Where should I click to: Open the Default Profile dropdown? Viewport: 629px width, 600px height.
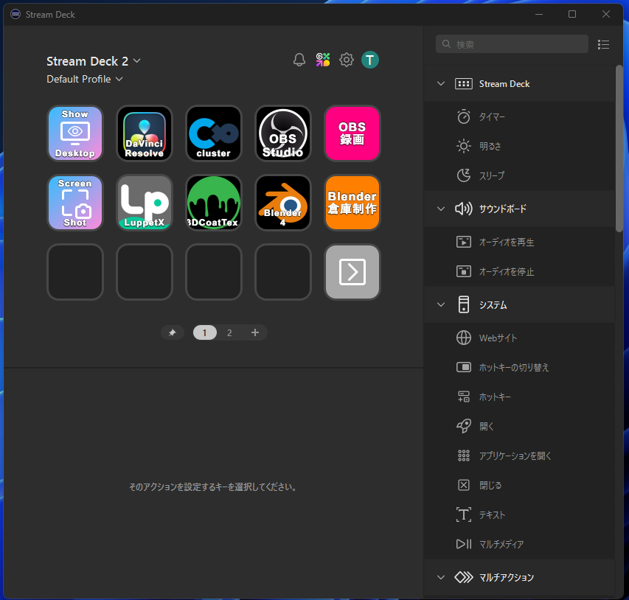tap(85, 79)
